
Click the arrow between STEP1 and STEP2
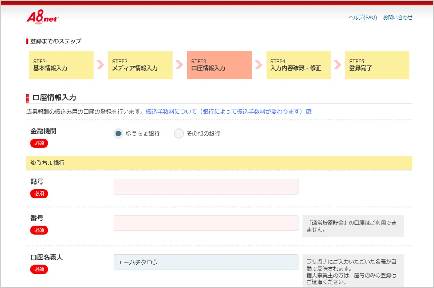(101, 65)
